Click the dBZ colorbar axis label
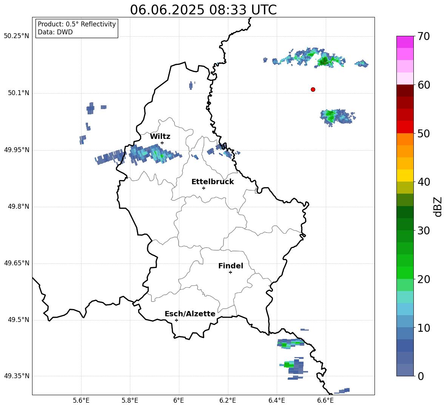Screen dimensions: 447x408 (x=438, y=206)
